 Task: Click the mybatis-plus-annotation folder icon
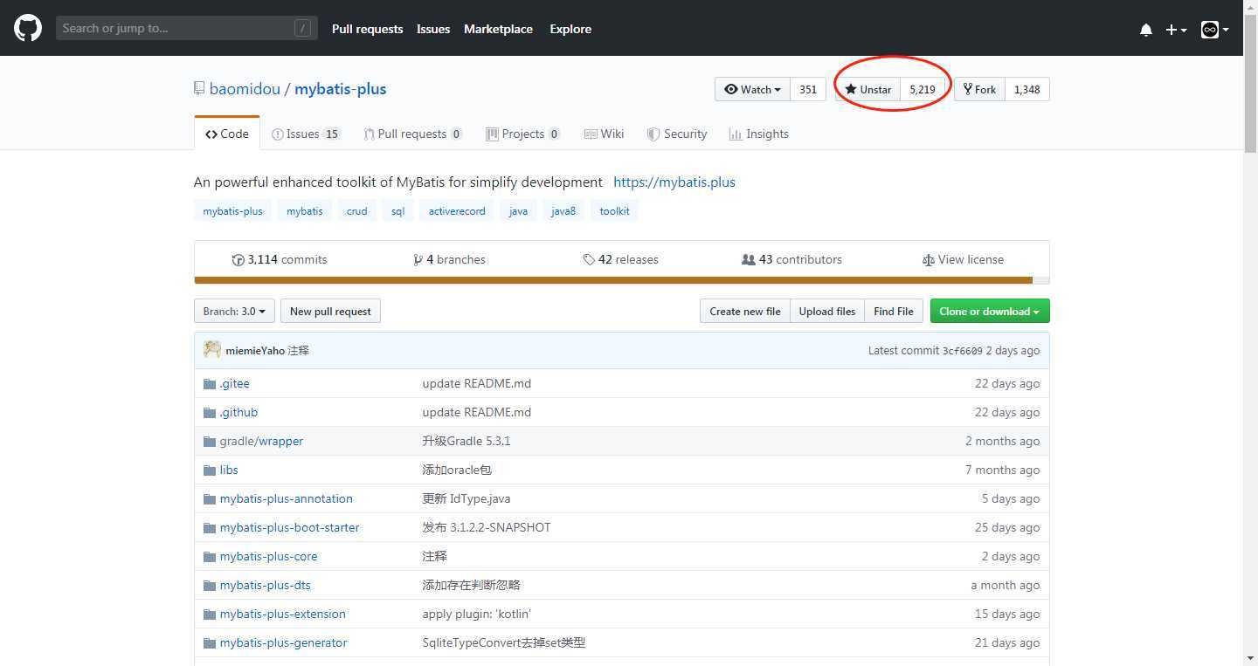click(x=210, y=499)
